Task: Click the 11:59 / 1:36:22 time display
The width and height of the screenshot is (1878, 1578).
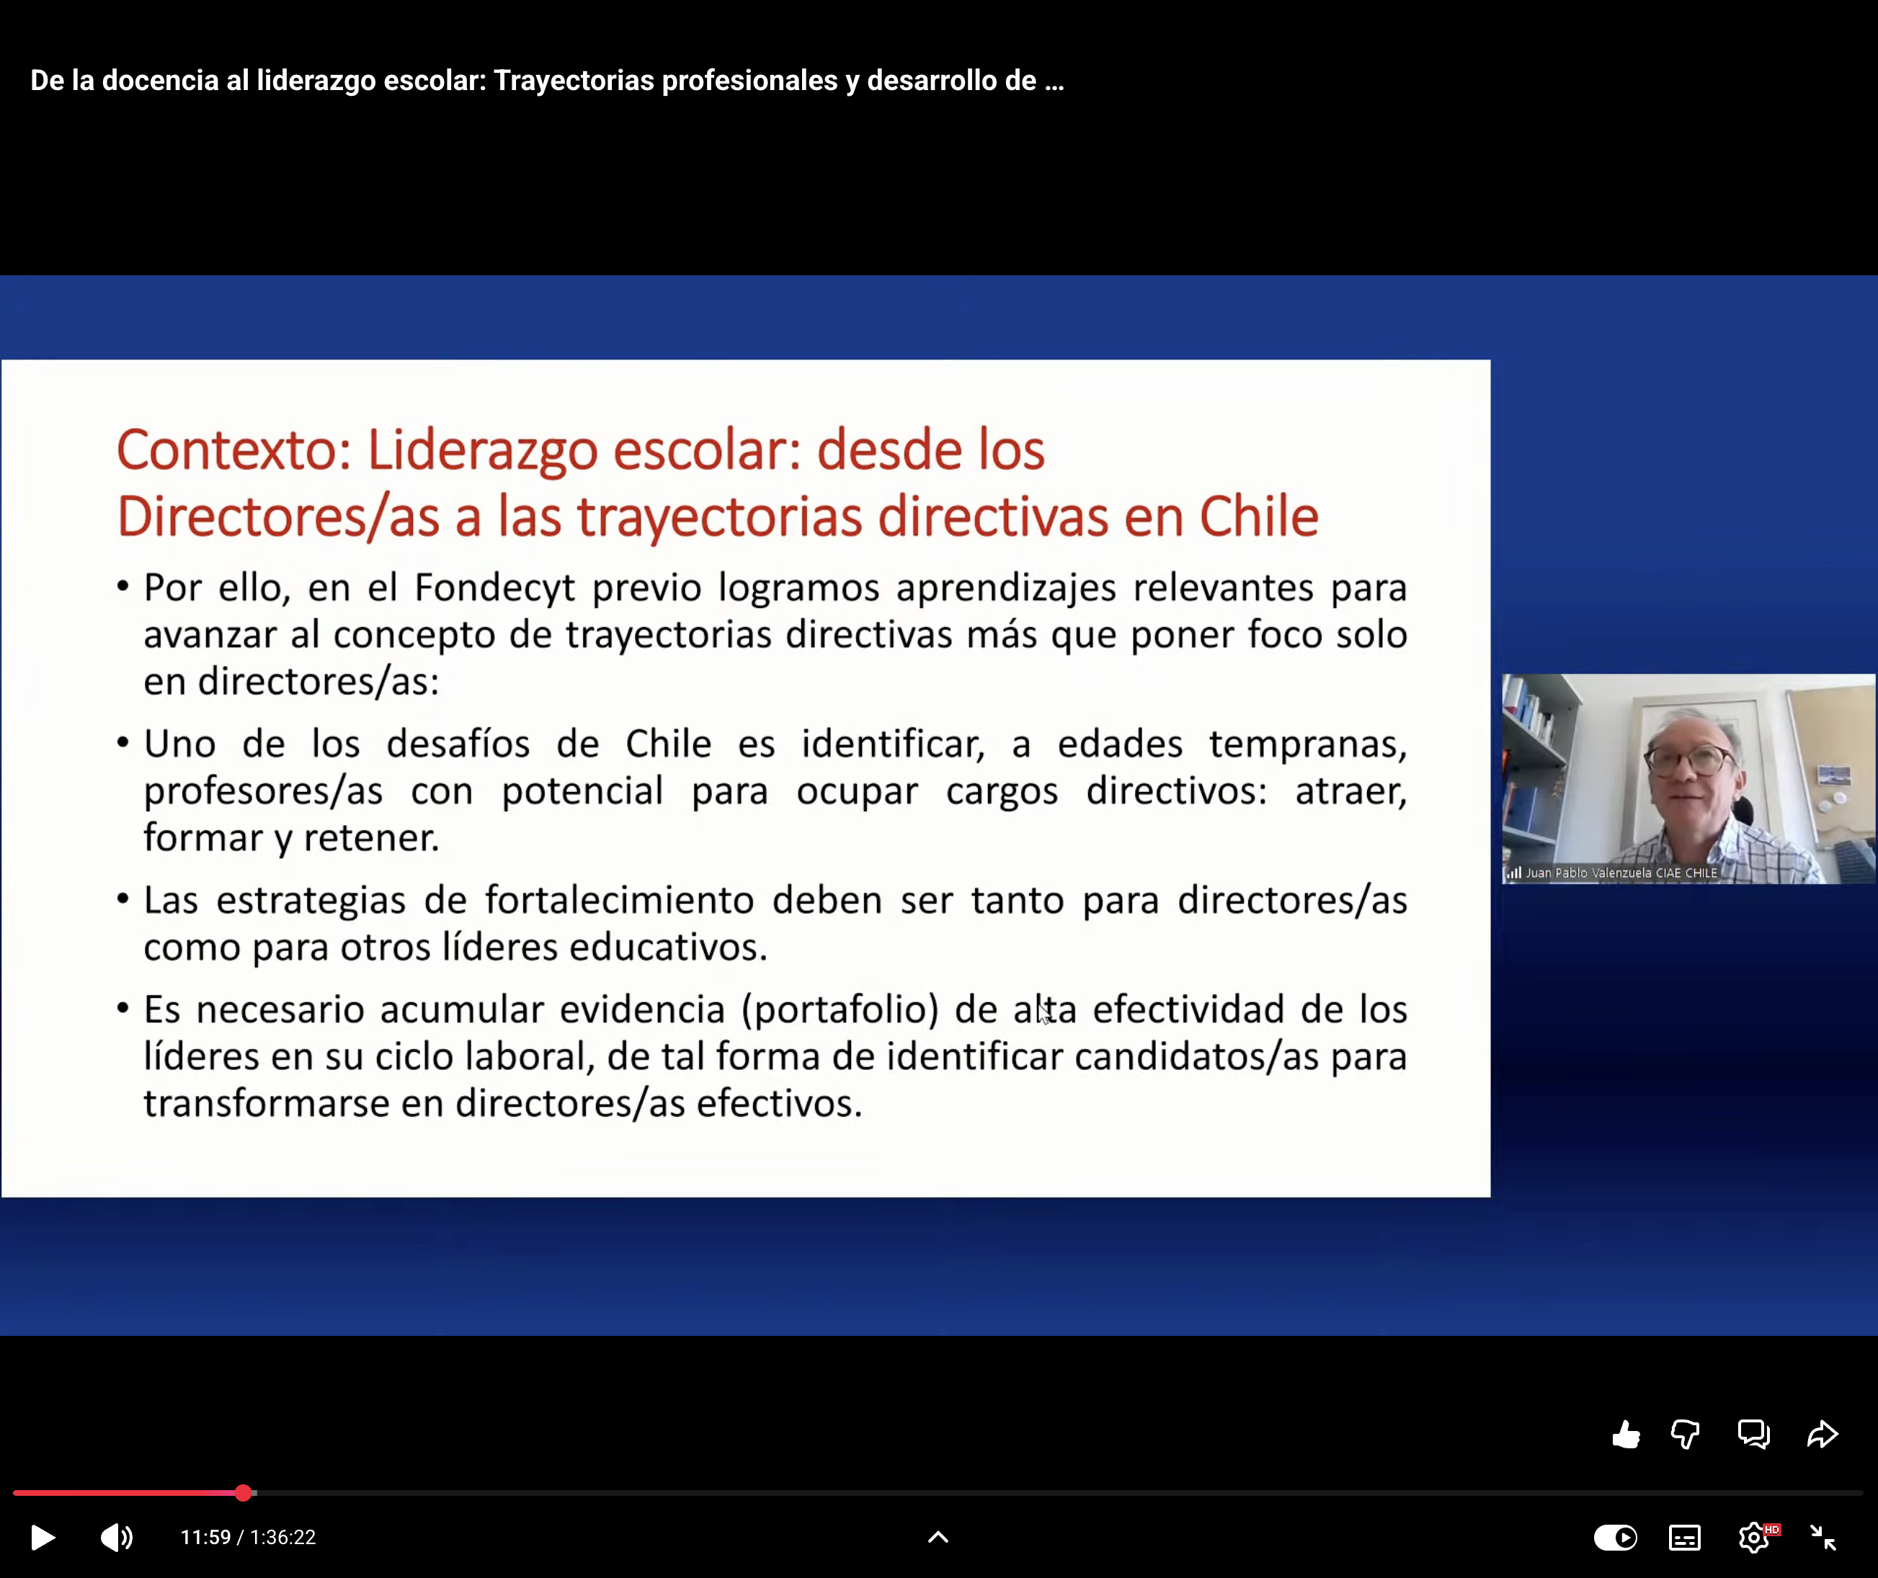Action: [x=248, y=1538]
